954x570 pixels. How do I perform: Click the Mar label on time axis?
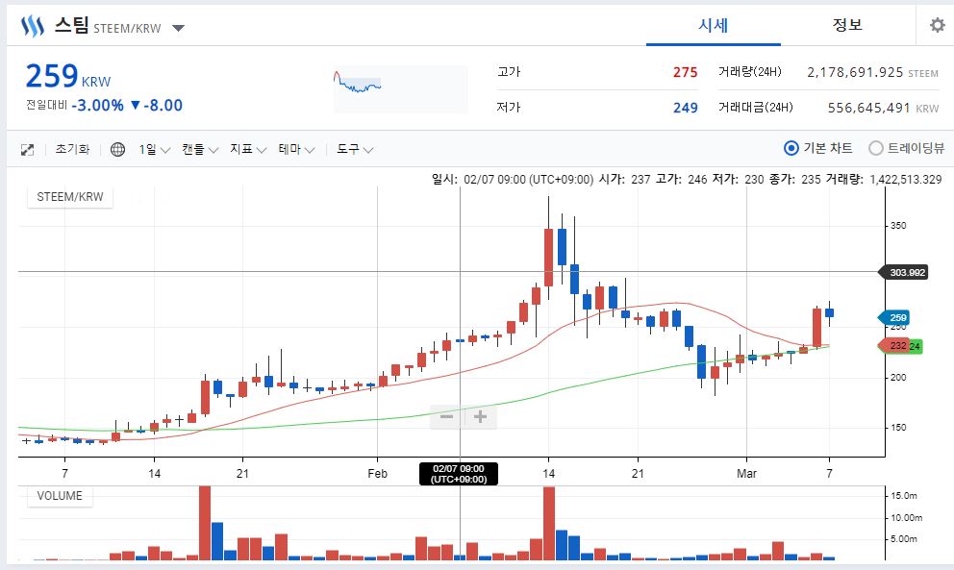click(746, 473)
